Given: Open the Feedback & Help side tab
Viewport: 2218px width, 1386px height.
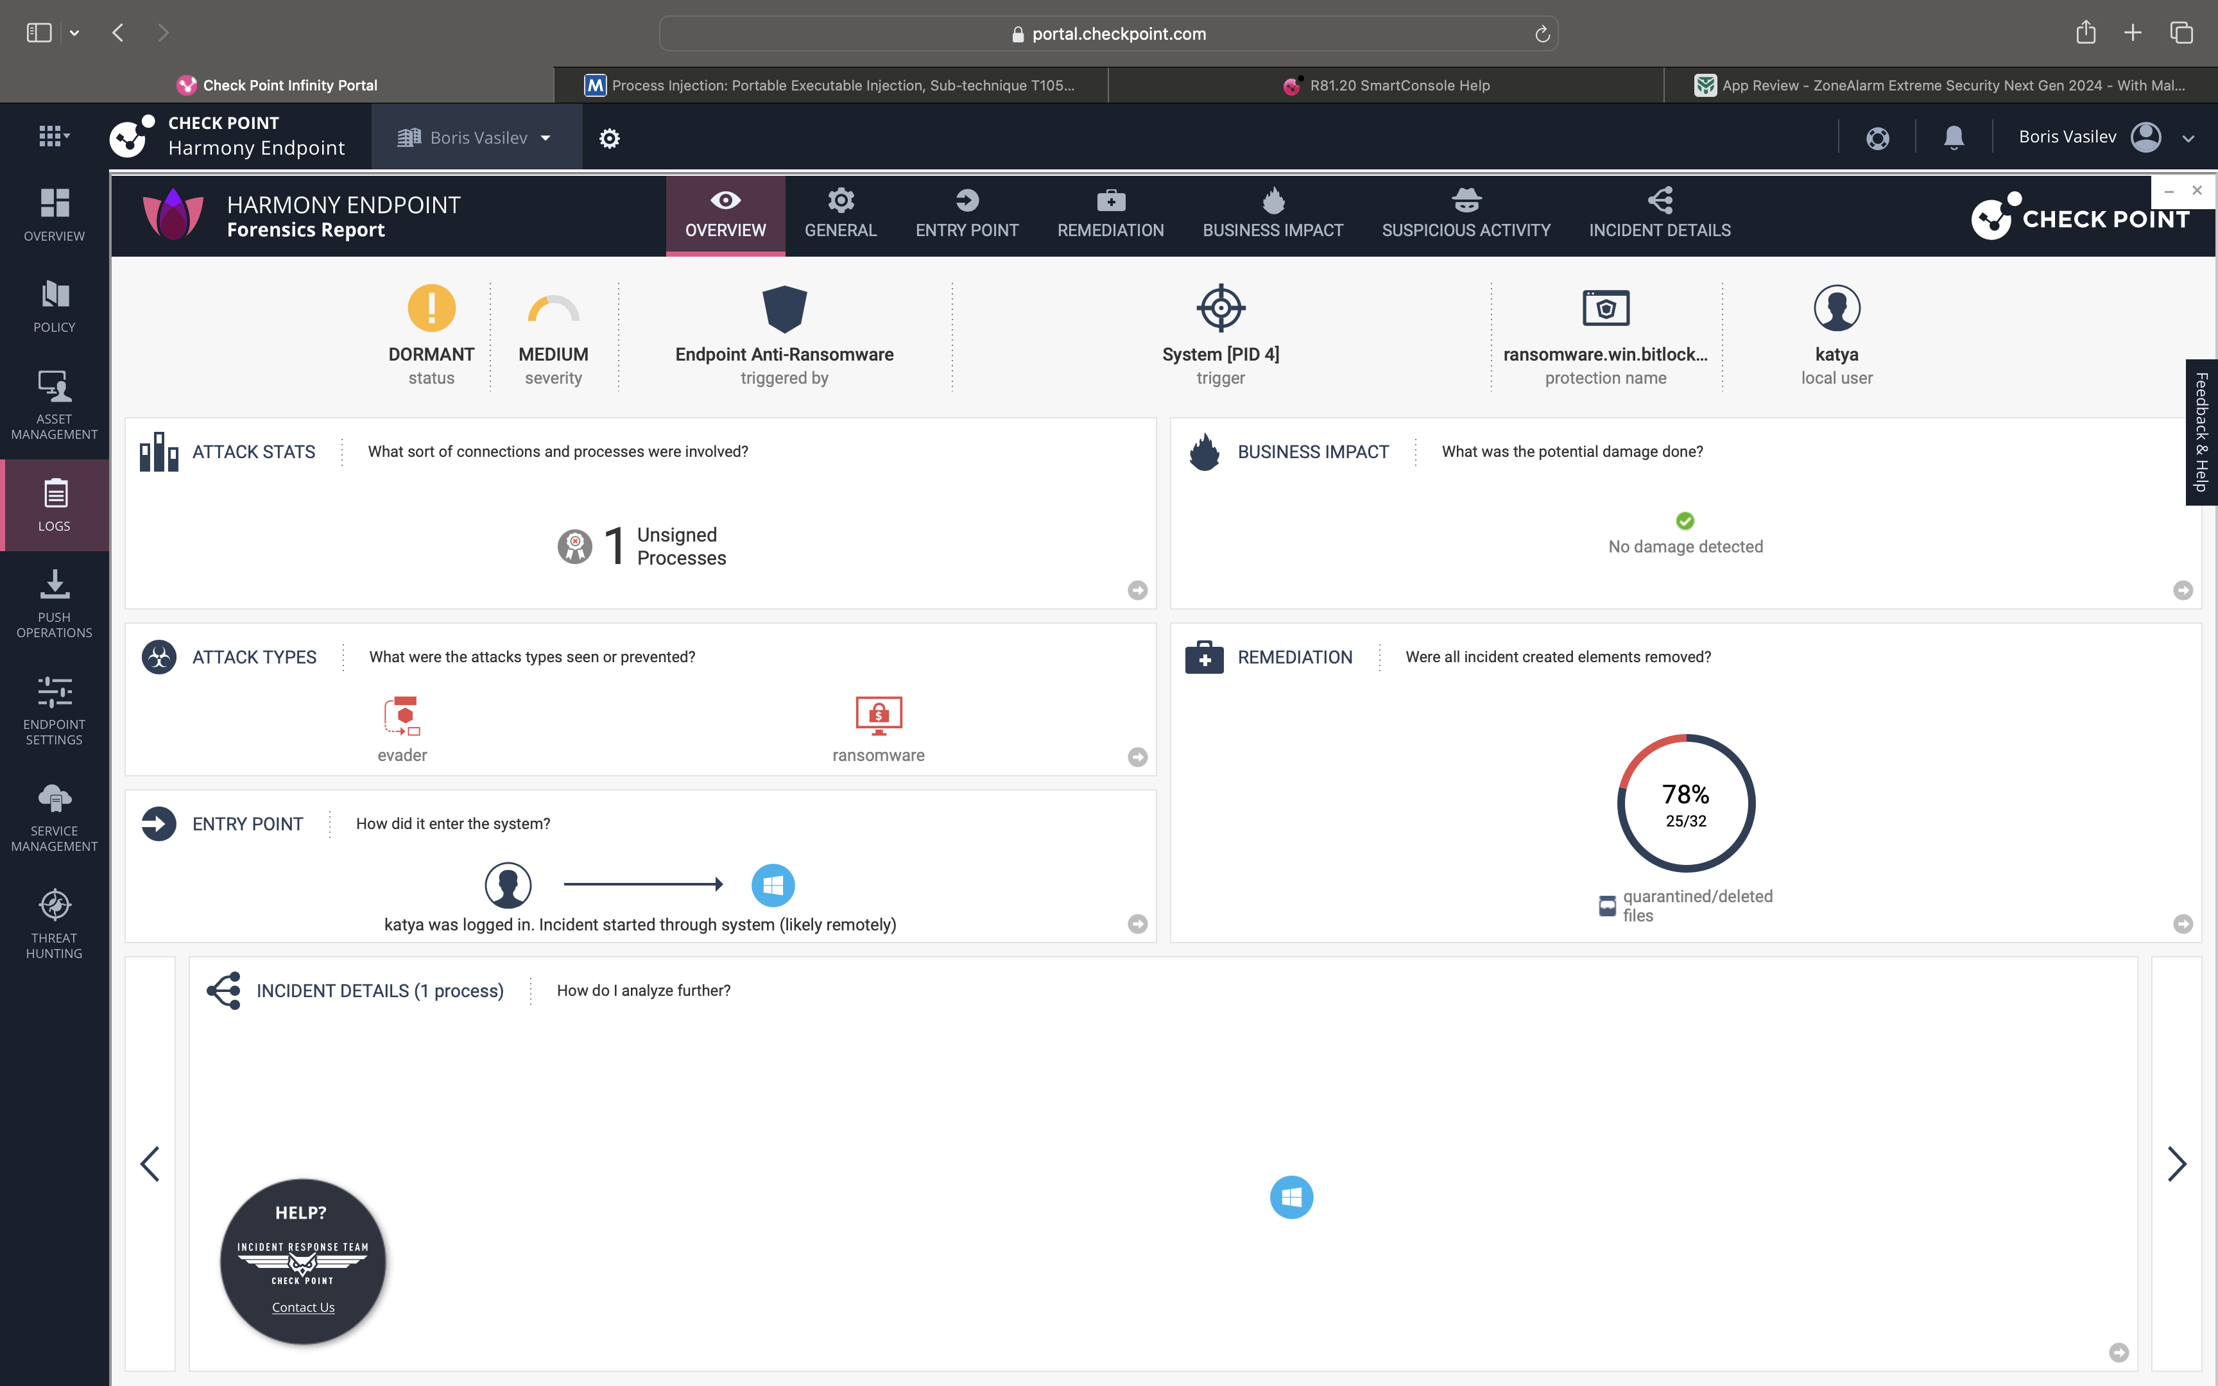Looking at the screenshot, I should click(x=2201, y=432).
